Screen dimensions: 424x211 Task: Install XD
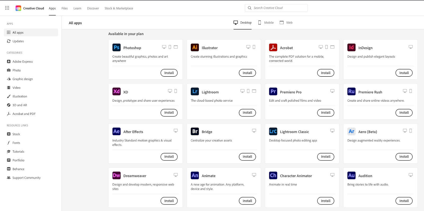coord(169,113)
